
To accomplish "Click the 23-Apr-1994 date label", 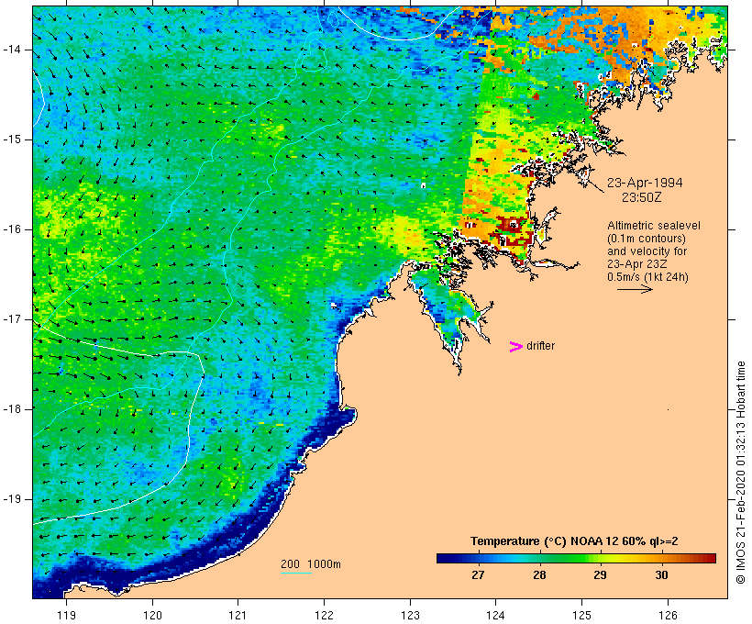I will click(x=645, y=183).
